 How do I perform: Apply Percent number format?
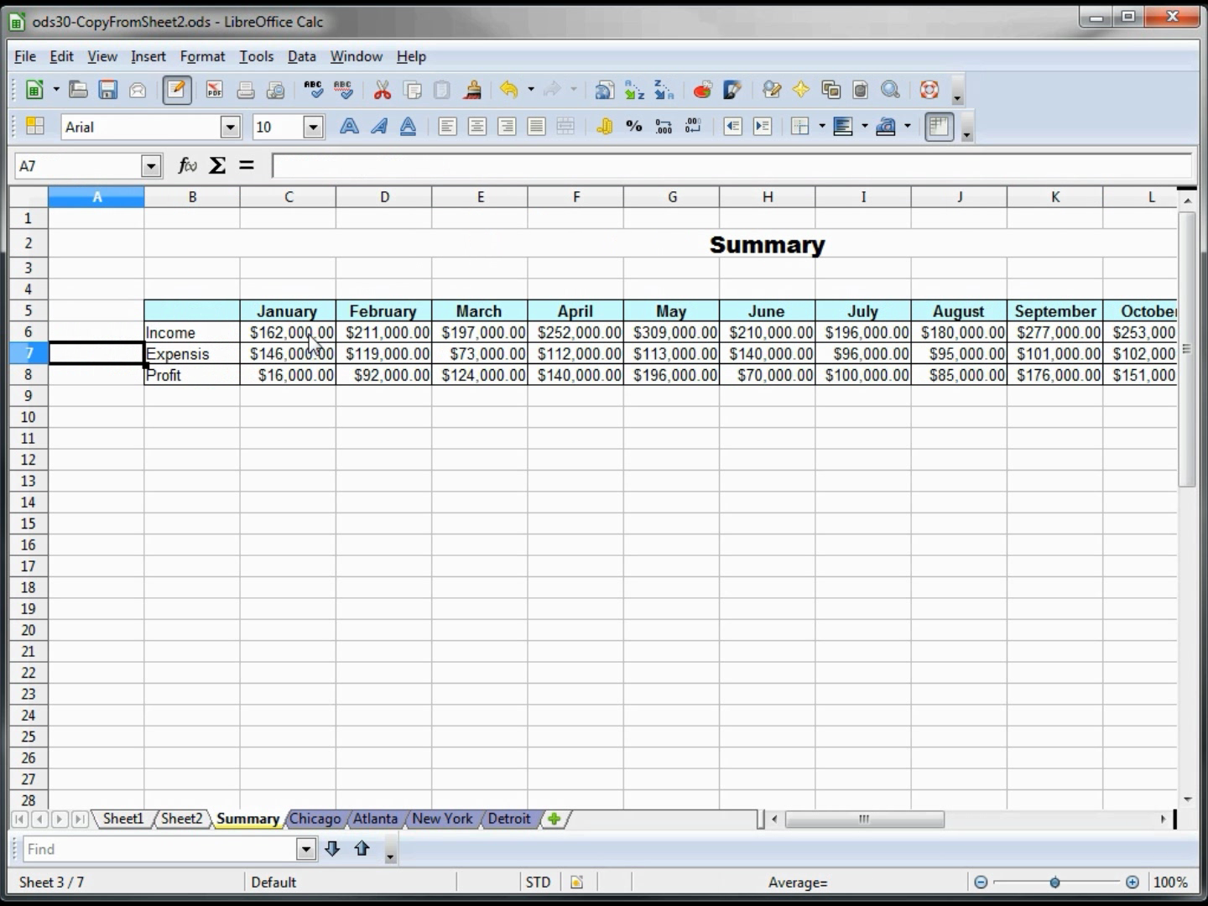pyautogui.click(x=634, y=127)
